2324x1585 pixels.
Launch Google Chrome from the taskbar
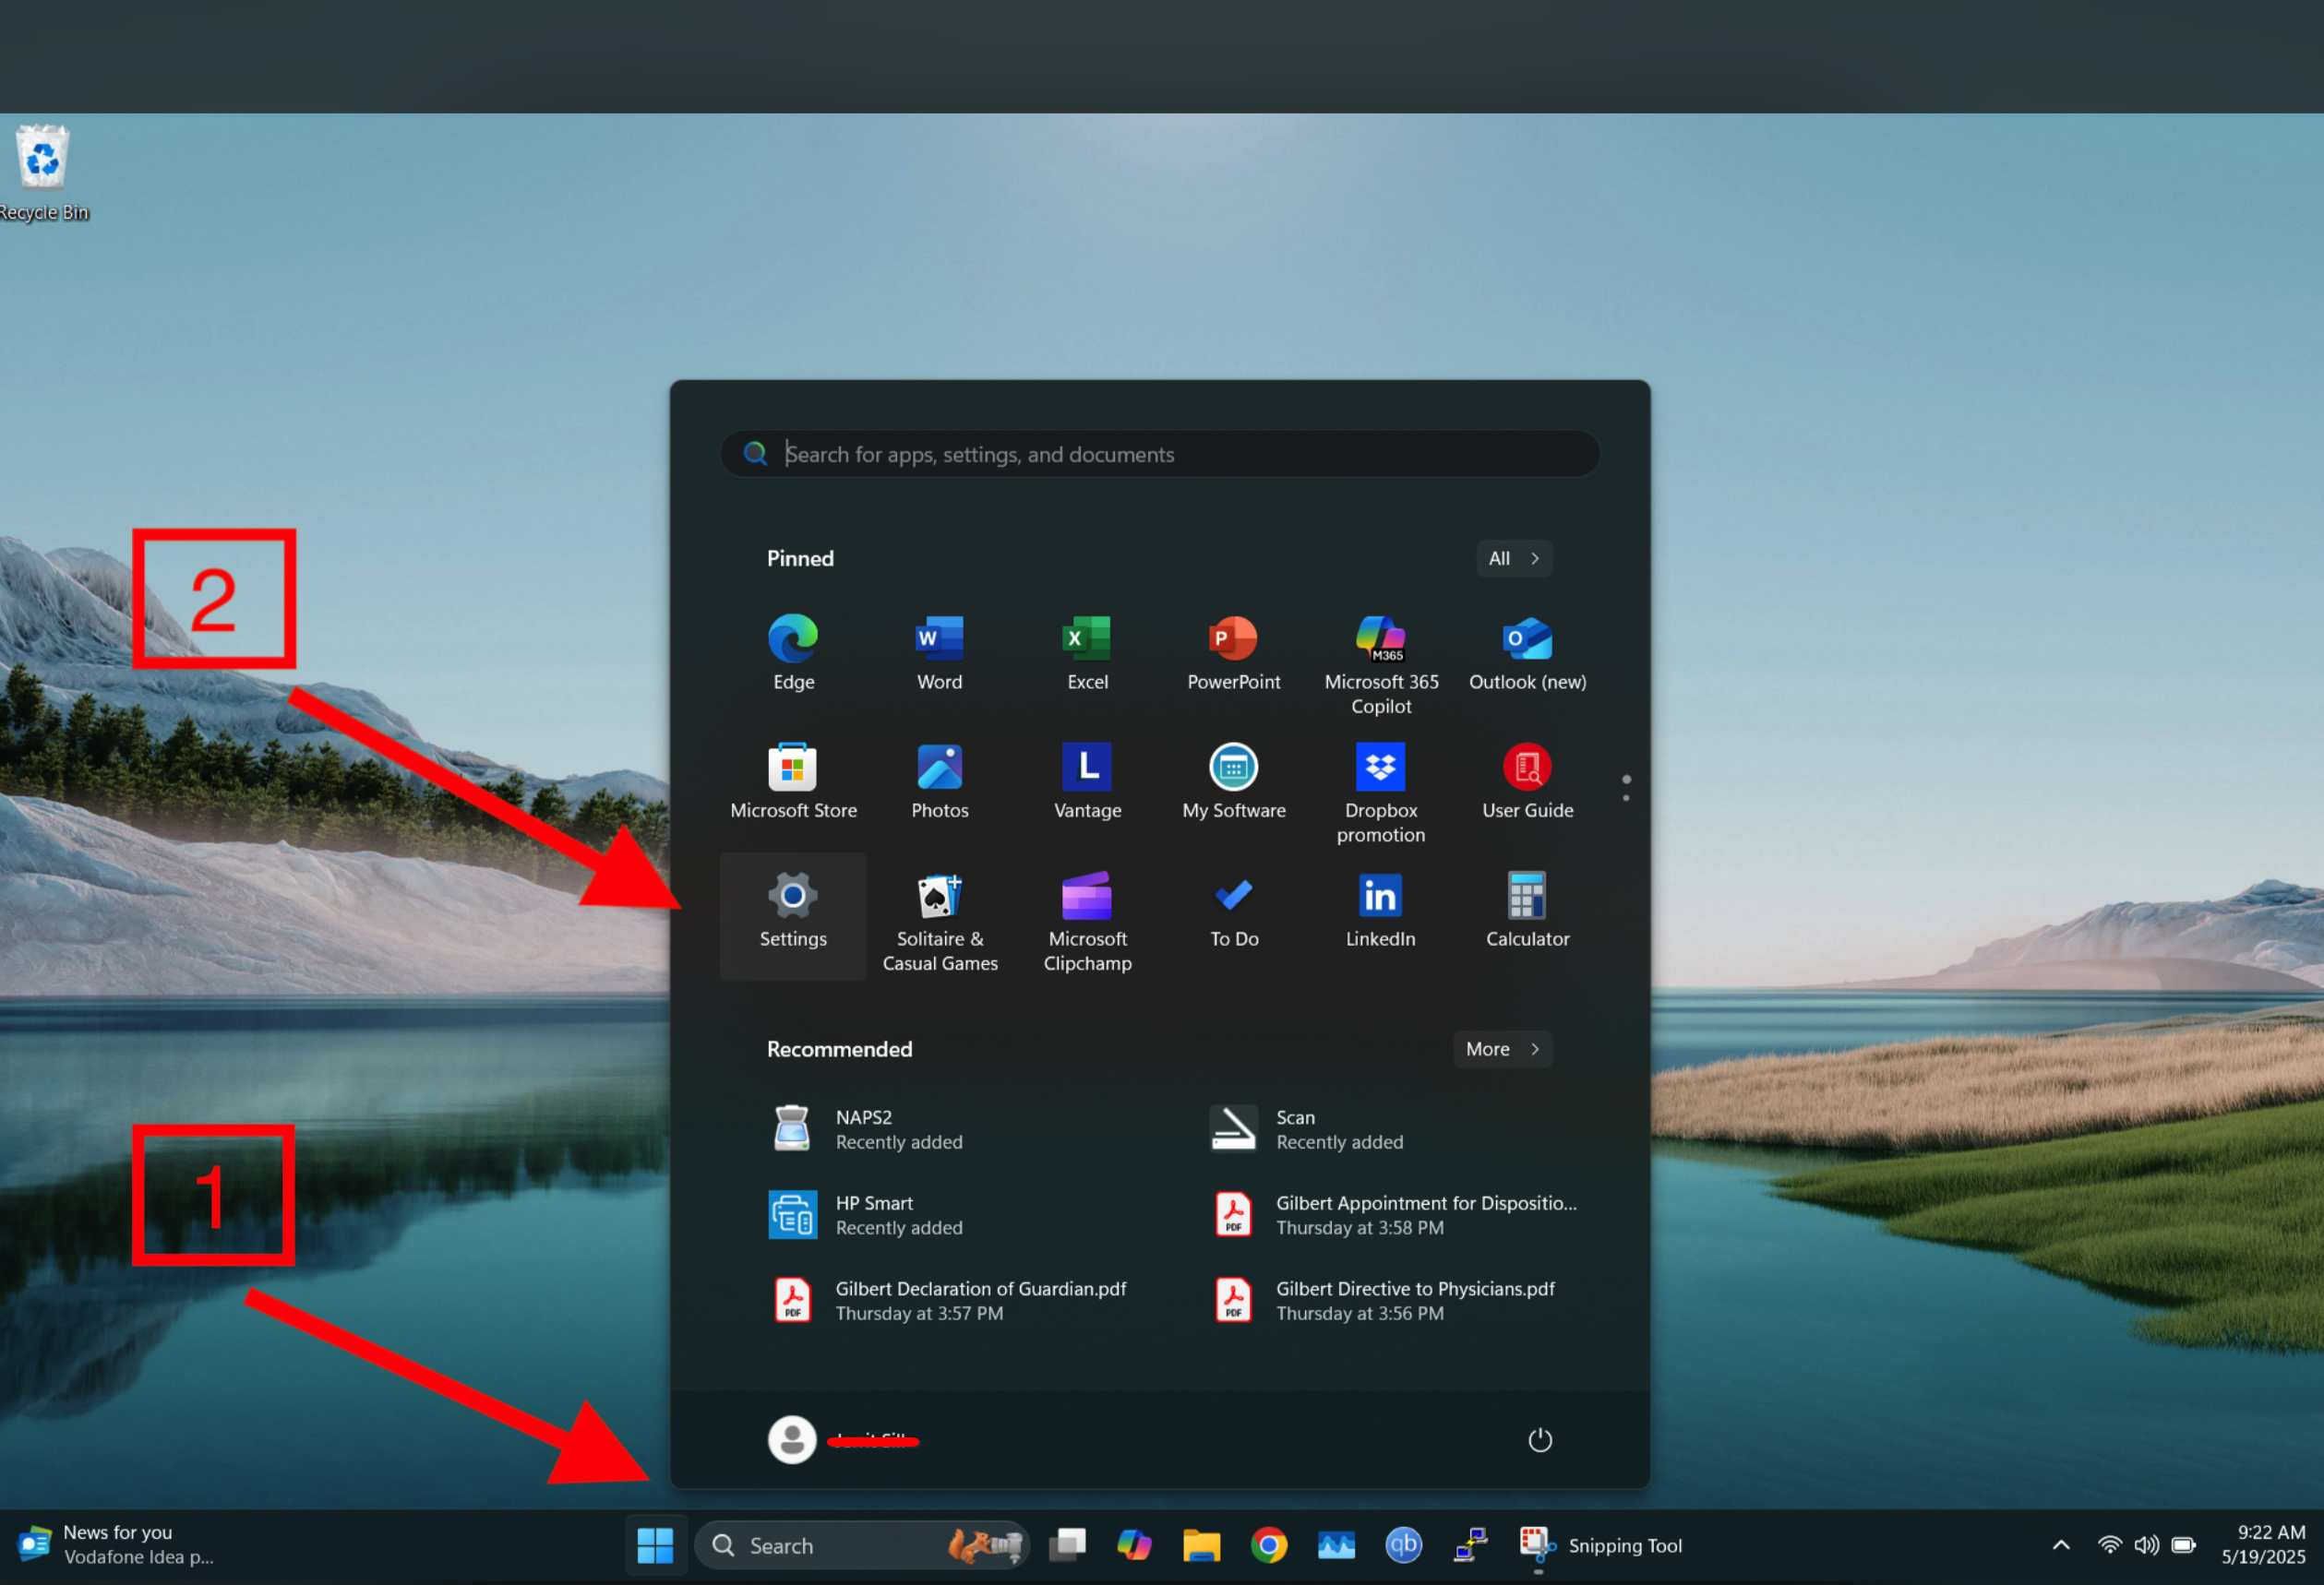(x=1268, y=1545)
